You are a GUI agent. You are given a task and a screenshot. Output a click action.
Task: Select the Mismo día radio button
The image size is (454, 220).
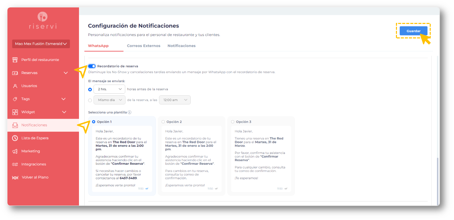click(90, 100)
